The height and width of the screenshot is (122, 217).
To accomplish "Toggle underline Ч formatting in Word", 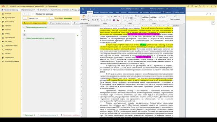I will coord(98,20).
